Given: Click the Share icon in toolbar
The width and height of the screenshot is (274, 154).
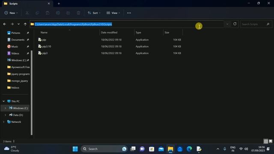Looking at the screenshot, I should [68, 13].
